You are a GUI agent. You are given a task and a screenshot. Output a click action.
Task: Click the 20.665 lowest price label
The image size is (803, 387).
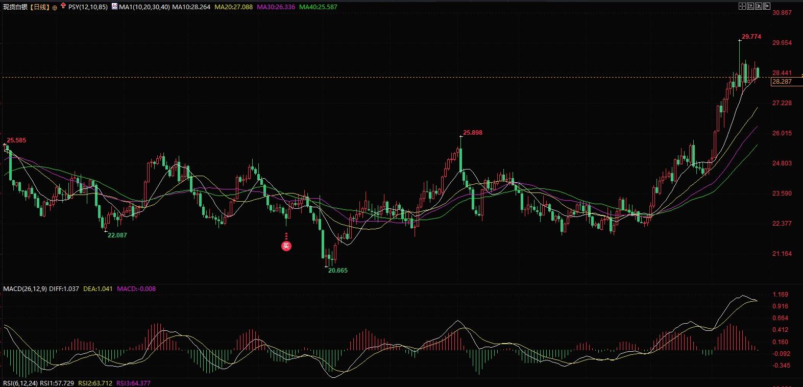(x=338, y=271)
